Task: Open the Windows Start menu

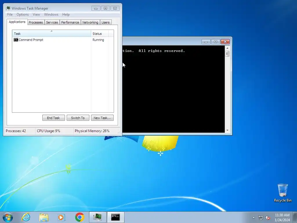Action: [x=8, y=217]
